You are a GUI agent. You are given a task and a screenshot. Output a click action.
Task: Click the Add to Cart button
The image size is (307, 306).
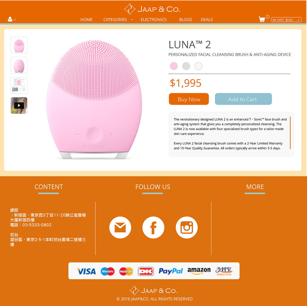243,99
